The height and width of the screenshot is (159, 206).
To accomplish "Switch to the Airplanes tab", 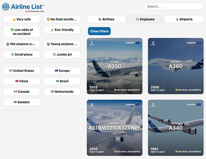I will coord(145,19).
